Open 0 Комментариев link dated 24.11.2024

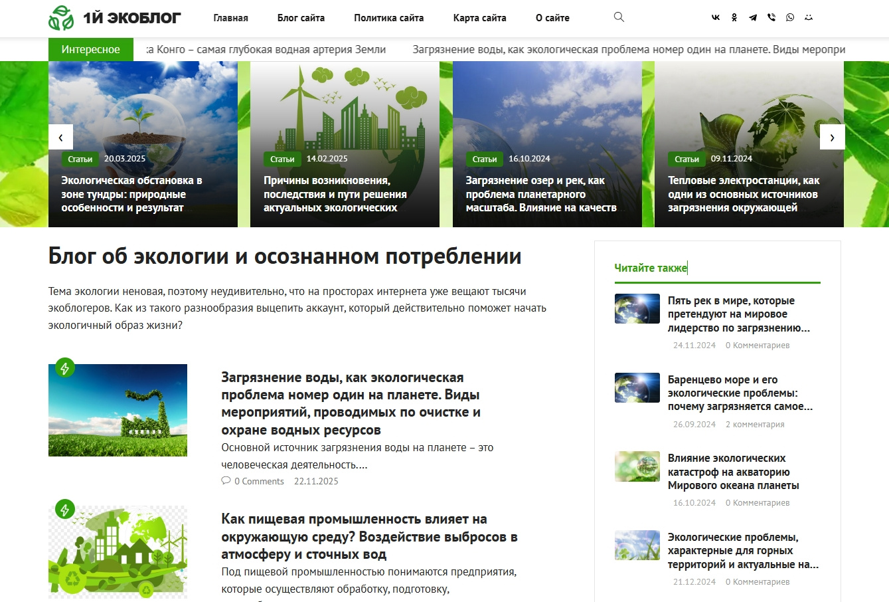(x=758, y=346)
